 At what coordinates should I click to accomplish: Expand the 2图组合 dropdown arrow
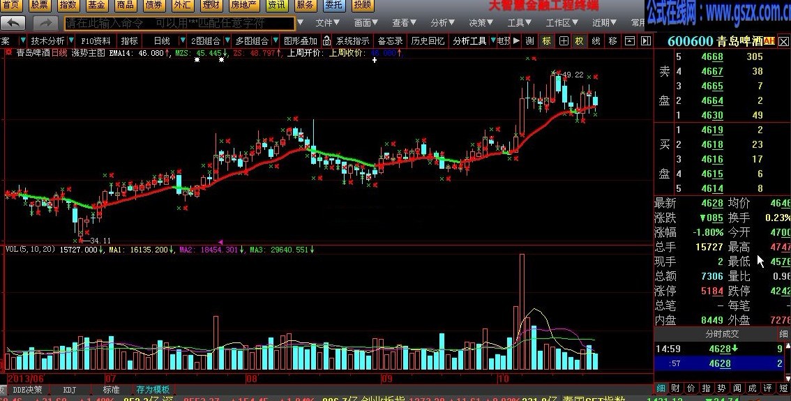coord(227,40)
